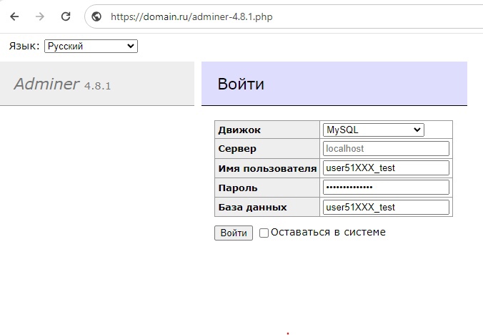Click the База данных row label
The height and width of the screenshot is (335, 483).
click(x=252, y=207)
